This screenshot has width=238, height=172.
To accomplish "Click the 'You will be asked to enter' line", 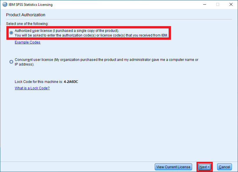I will pyautogui.click(x=91, y=35).
